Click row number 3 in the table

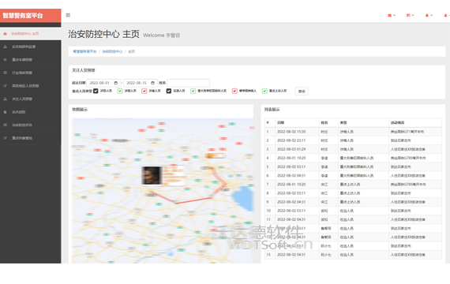tap(268, 149)
